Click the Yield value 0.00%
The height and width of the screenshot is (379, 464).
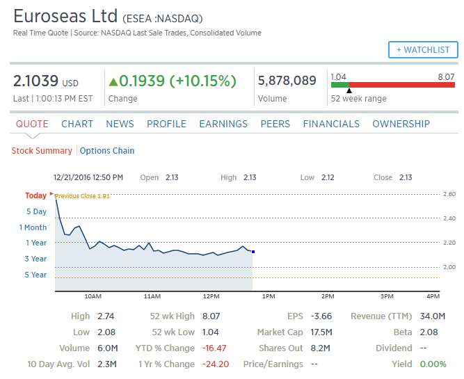click(x=433, y=364)
